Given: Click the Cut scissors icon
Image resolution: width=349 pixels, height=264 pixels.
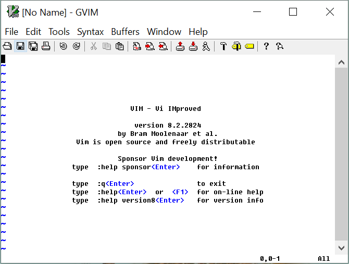Looking at the screenshot, I should 94,46.
